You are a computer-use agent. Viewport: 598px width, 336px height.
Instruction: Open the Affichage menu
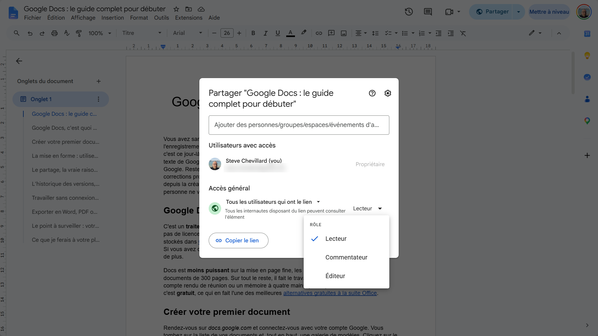click(x=83, y=18)
